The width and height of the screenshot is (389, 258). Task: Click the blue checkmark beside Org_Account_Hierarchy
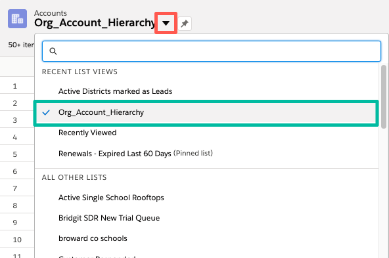tap(46, 112)
